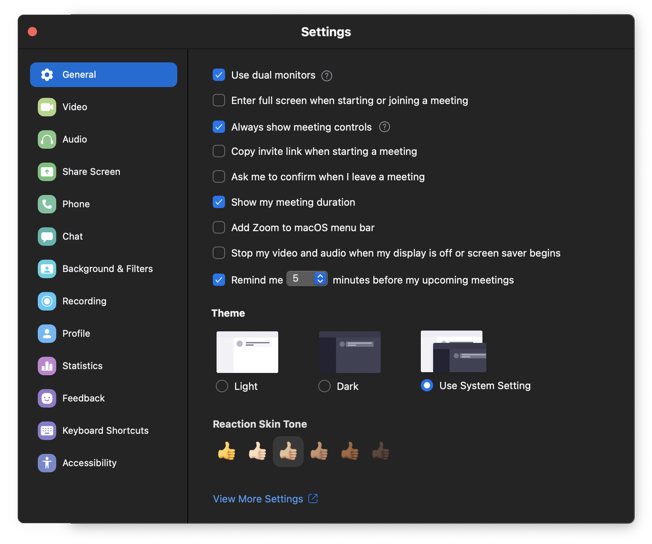Viewport: 652px width, 544px height.
Task: Open the Video settings icon
Action: [46, 107]
